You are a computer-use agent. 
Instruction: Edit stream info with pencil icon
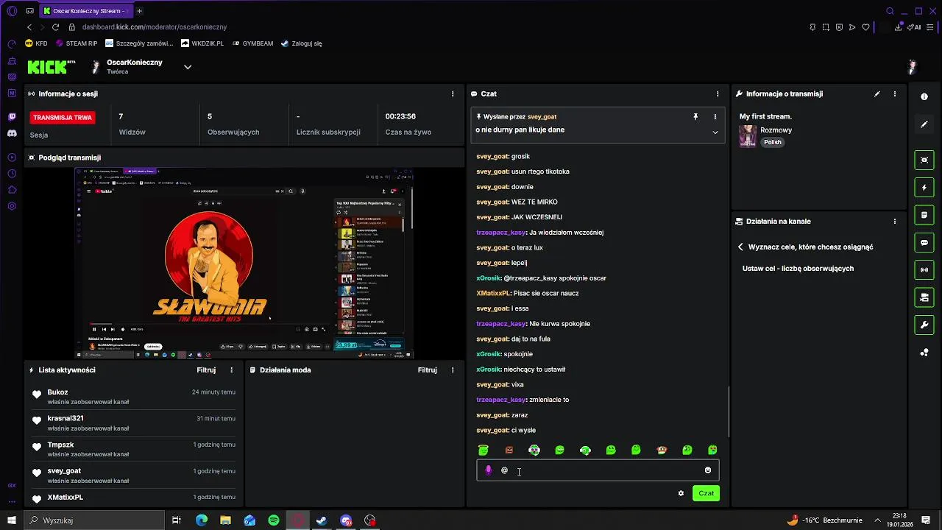877,94
